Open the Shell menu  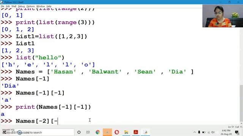(x=14, y=6)
